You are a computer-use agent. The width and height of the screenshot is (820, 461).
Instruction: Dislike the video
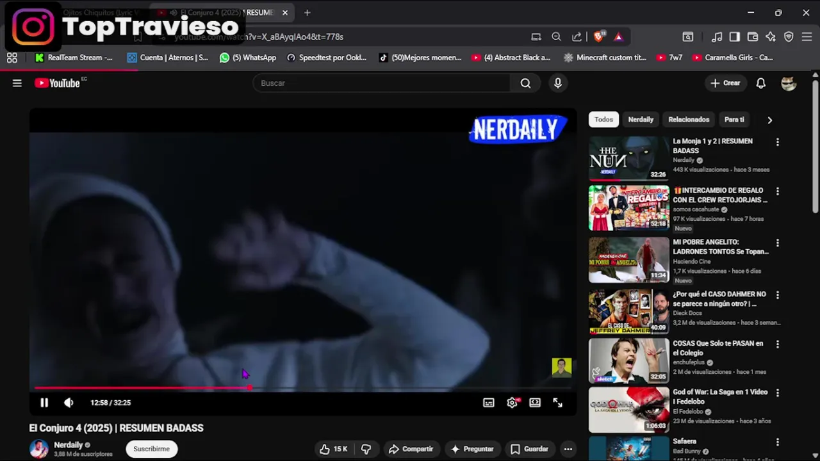tap(366, 449)
